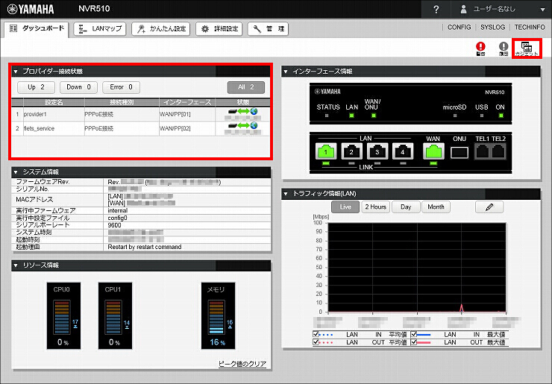This screenshot has height=384, width=552.
Task: Switch to the ダッシュボード tab
Action: click(x=37, y=29)
